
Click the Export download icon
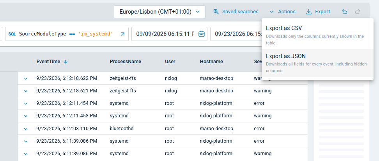[x=309, y=12]
